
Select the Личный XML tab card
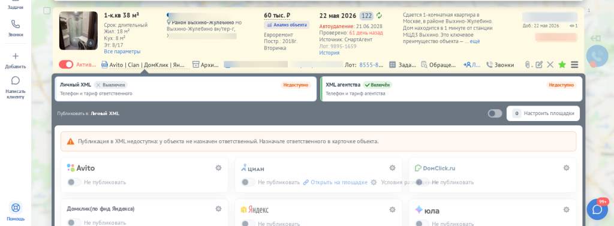click(x=186, y=89)
